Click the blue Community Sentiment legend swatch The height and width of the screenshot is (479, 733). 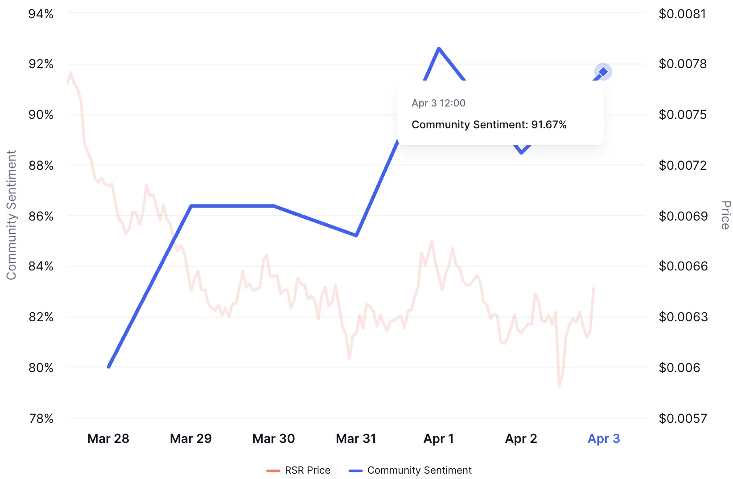tap(355, 471)
